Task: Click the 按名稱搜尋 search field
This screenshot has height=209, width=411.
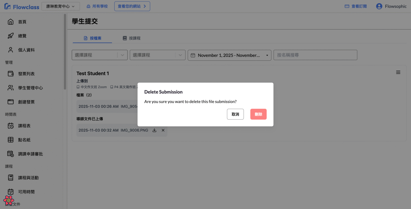Action: (x=315, y=55)
